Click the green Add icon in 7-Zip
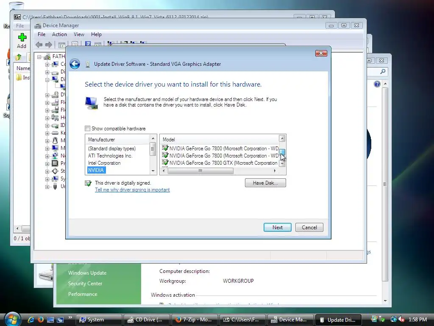 (22, 37)
